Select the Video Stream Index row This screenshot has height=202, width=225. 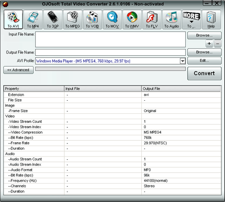112,127
